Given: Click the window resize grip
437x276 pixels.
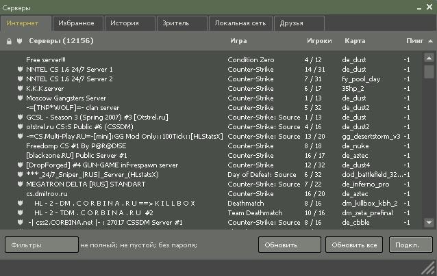Looking at the screenshot, I should pos(429,268).
